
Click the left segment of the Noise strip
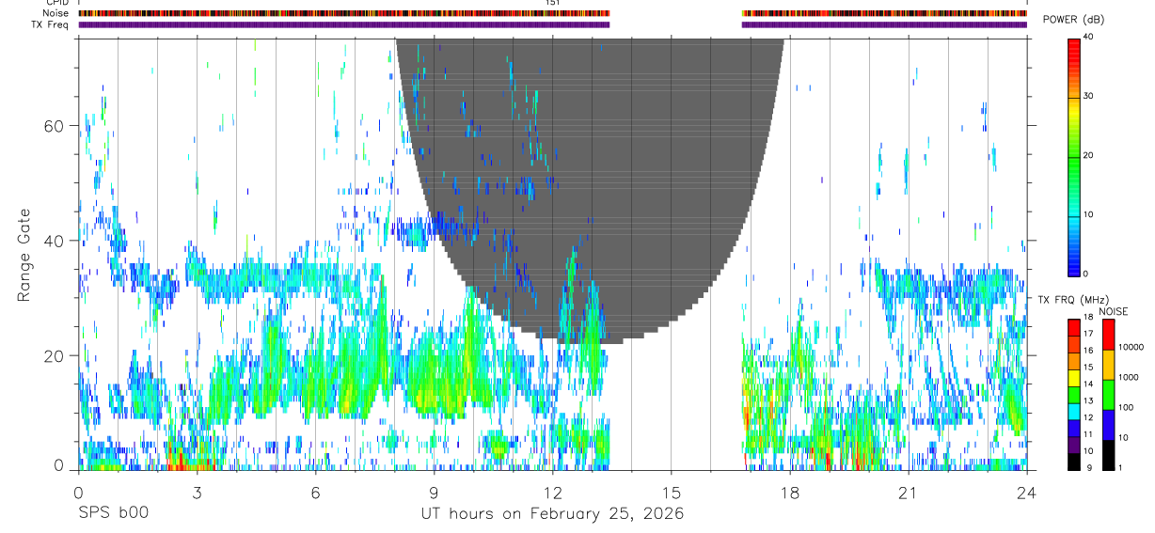pos(344,13)
